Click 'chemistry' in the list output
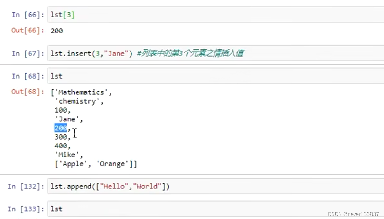The height and width of the screenshot is (219, 384). 77,101
